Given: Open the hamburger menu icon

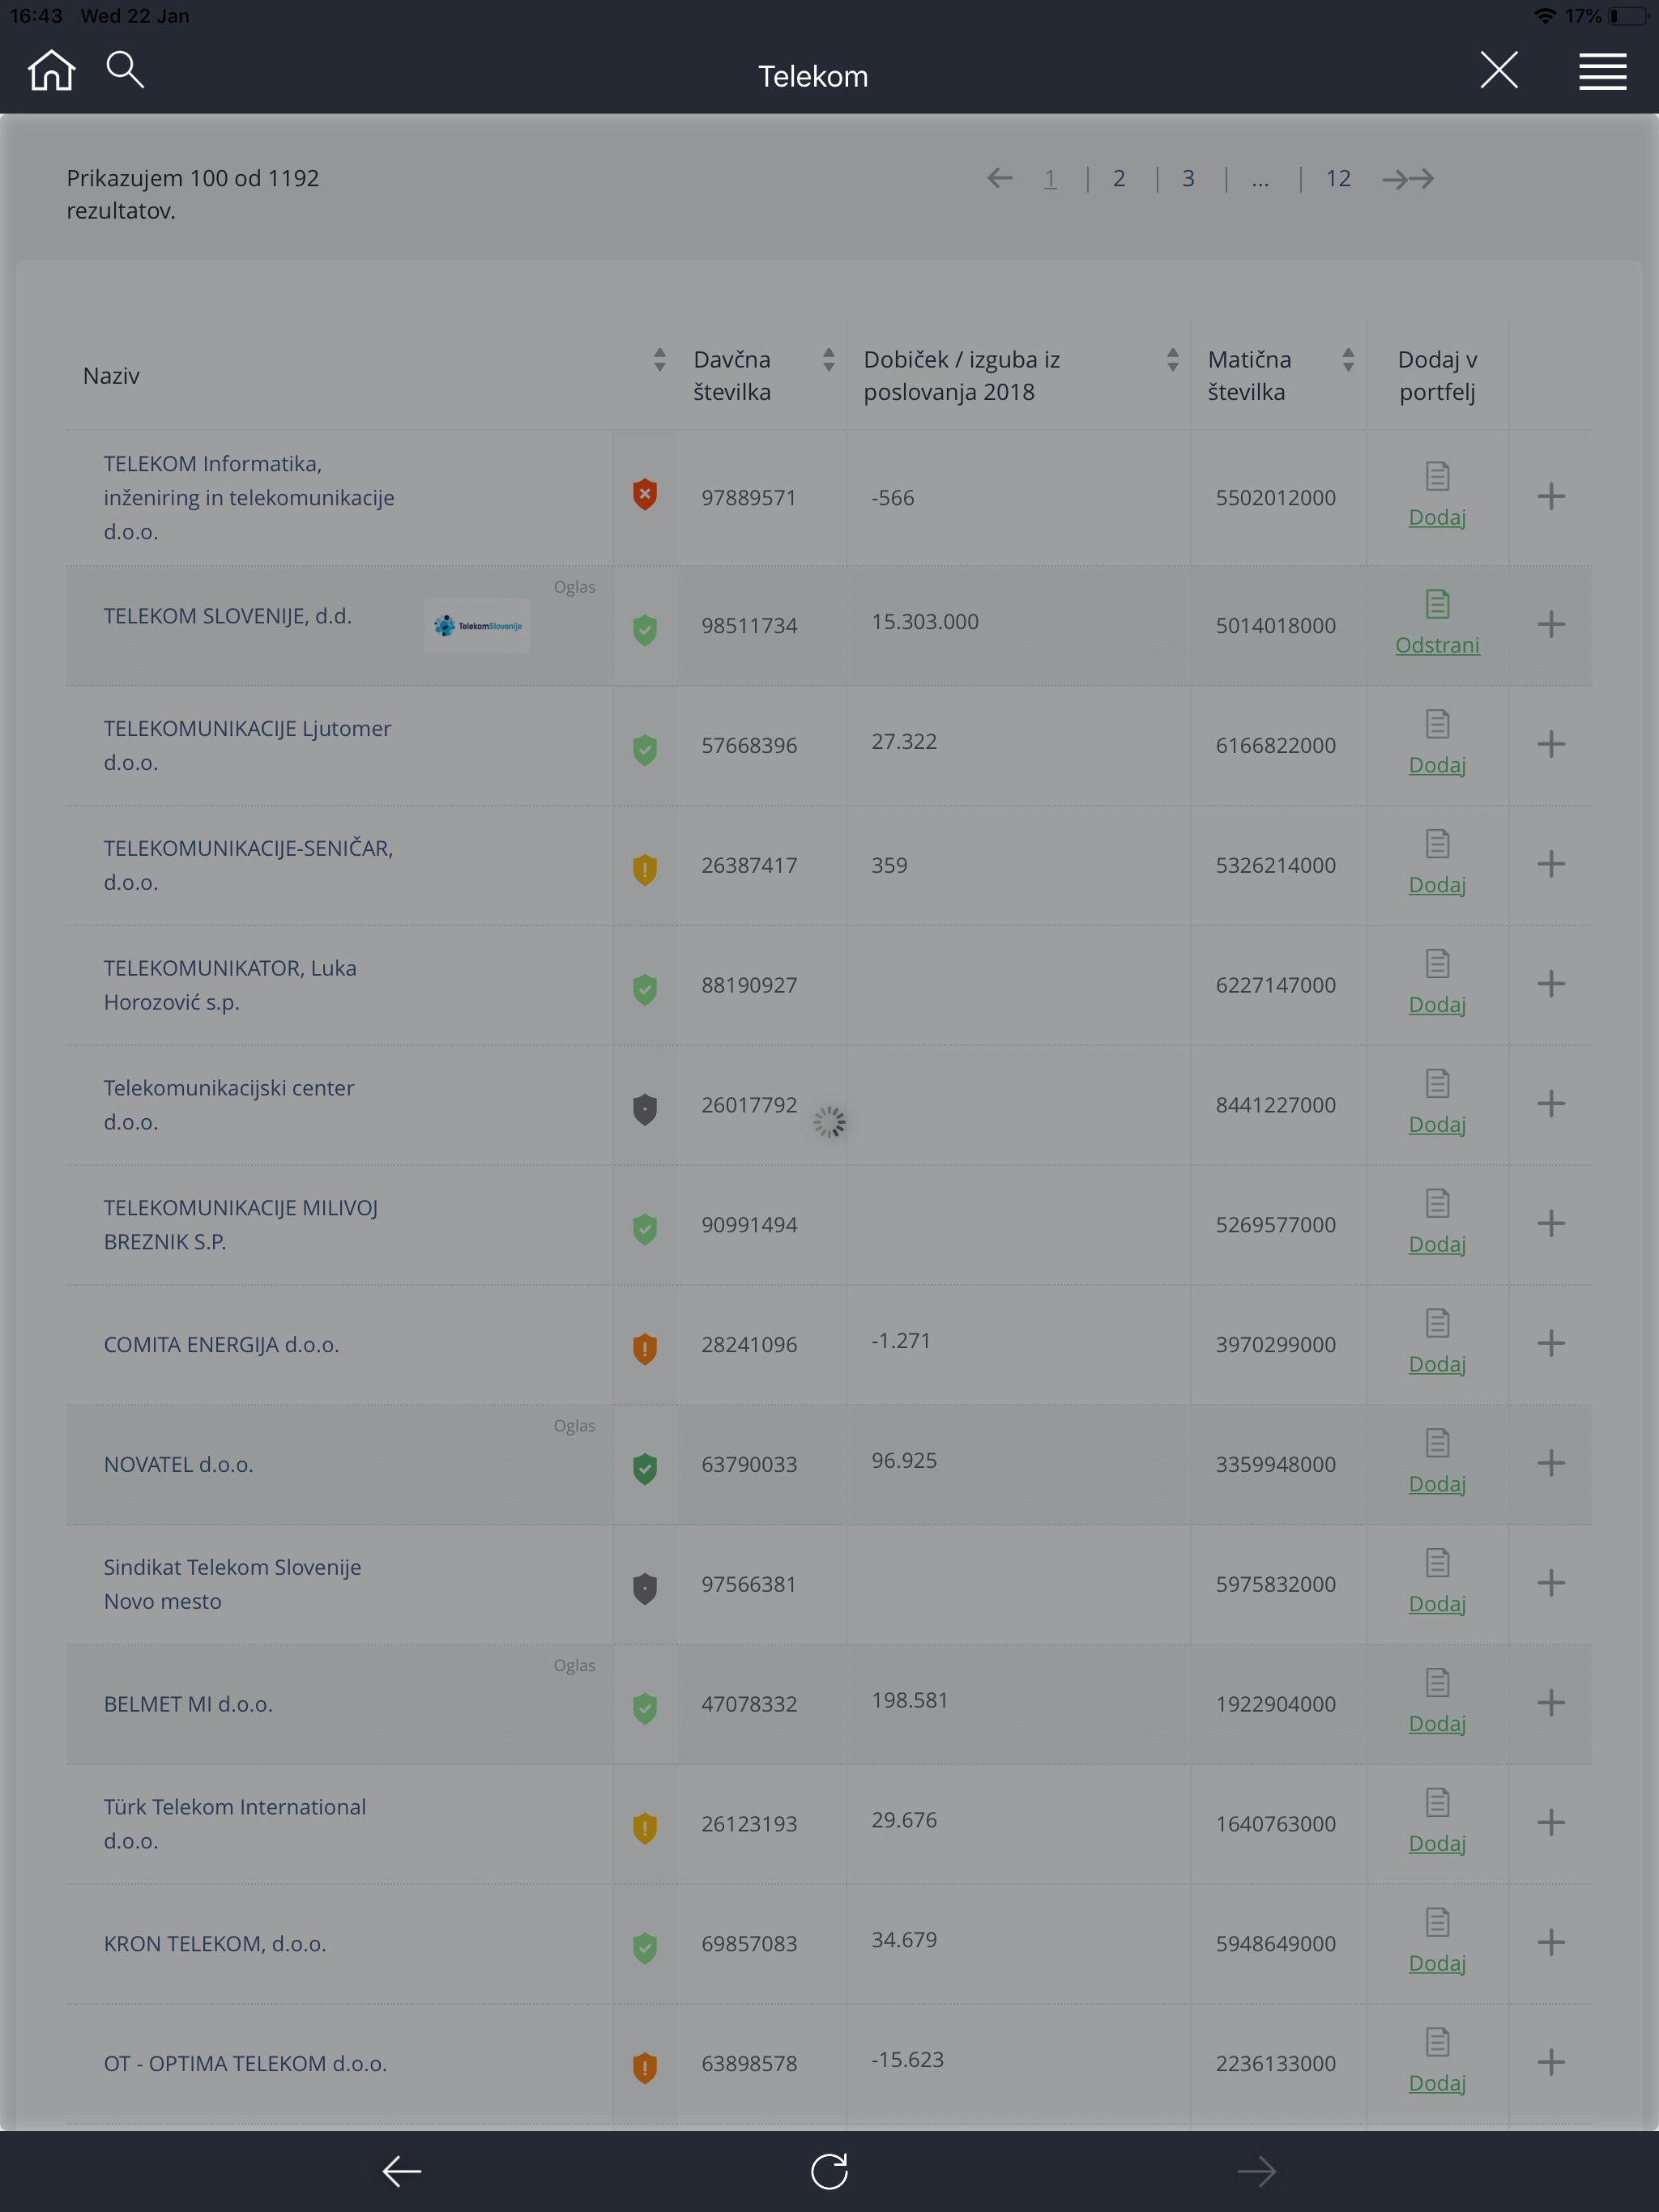Looking at the screenshot, I should pos(1602,72).
